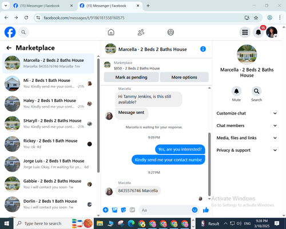Send a thumbs-up like
Image resolution: width=286 pixels, height=229 pixels.
click(x=206, y=210)
